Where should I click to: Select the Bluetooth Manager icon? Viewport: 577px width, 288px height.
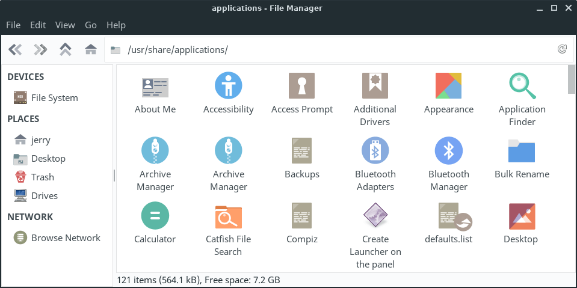click(449, 151)
